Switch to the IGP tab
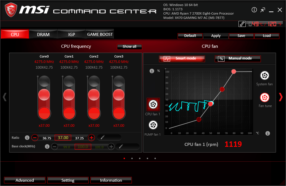The image size is (286, 186). [71, 34]
